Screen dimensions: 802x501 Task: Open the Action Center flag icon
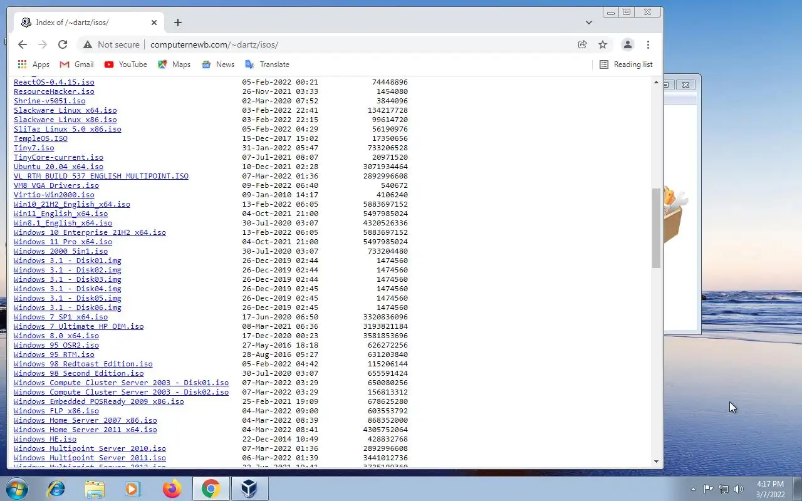click(708, 489)
